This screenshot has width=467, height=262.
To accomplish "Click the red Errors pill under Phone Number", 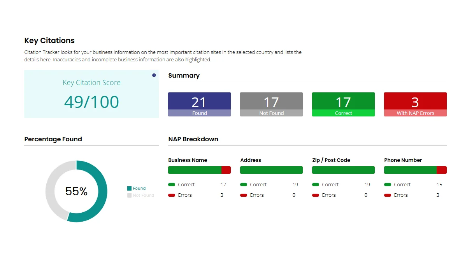I will coord(388,195).
